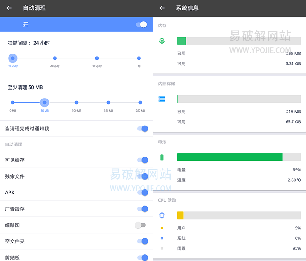Click the CPU 活动 section label
306x261 pixels.
167,200
